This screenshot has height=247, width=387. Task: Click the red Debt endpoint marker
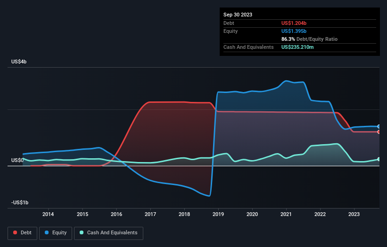point(379,132)
